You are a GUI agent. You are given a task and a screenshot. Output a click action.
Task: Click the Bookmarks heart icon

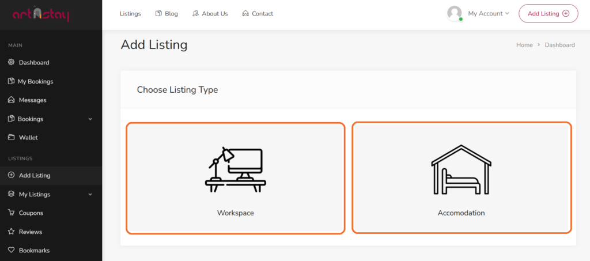tap(11, 251)
